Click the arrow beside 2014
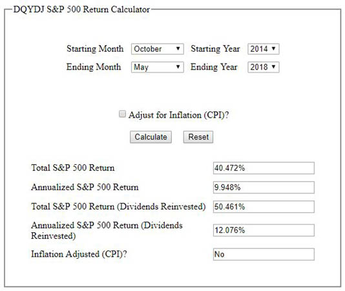The image size is (345, 291). [273, 48]
